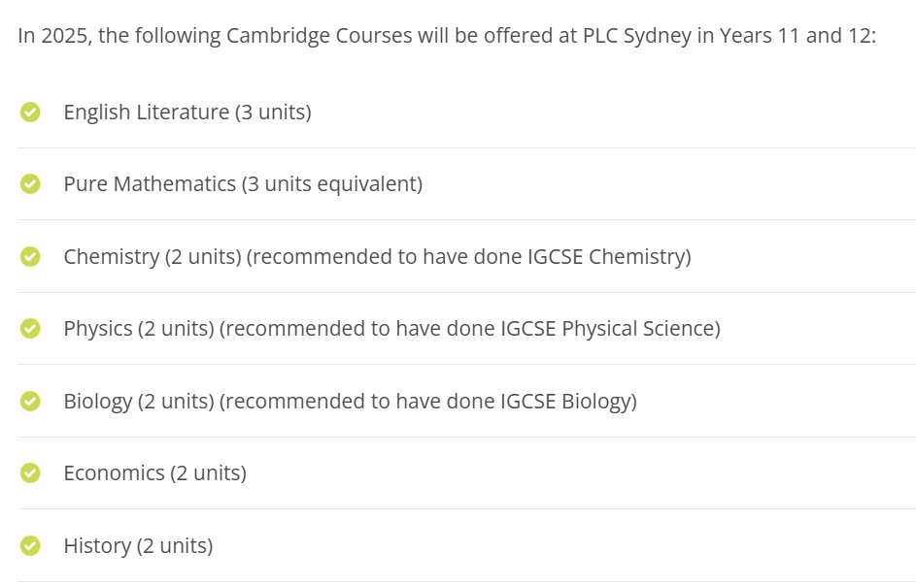Click the check icon beside English Literature

pos(30,112)
